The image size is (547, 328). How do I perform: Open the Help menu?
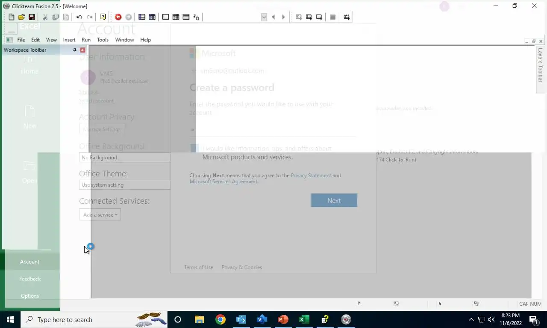point(146,40)
